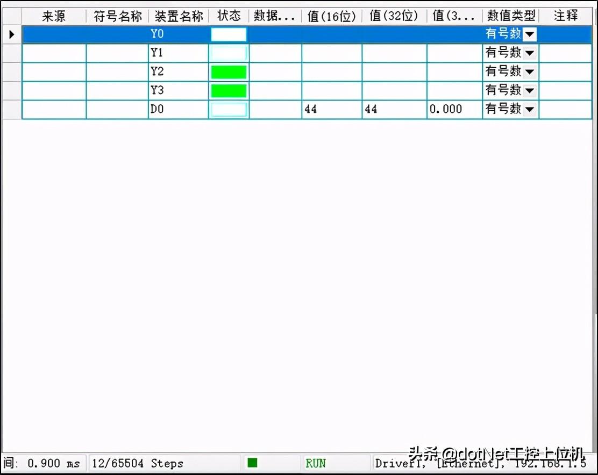Toggle the Y0 status indicator
The height and width of the screenshot is (475, 598).
point(229,34)
